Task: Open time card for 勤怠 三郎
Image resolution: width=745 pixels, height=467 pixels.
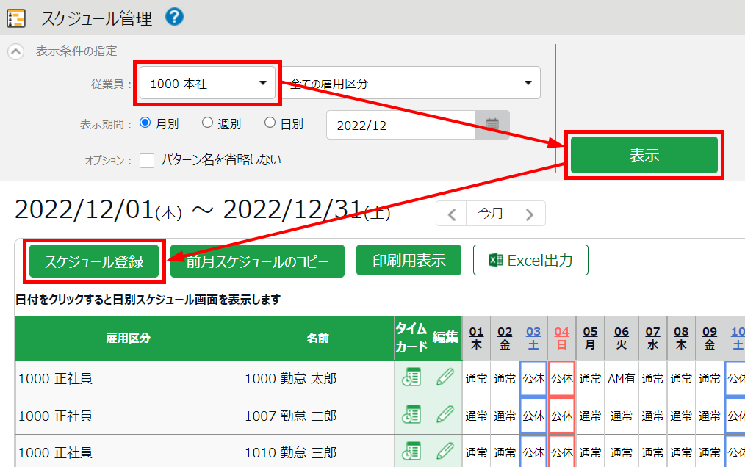Action: [x=411, y=450]
